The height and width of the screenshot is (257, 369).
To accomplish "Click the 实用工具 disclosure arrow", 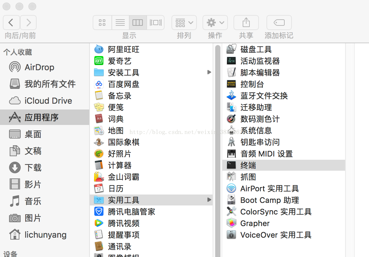I will point(209,200).
